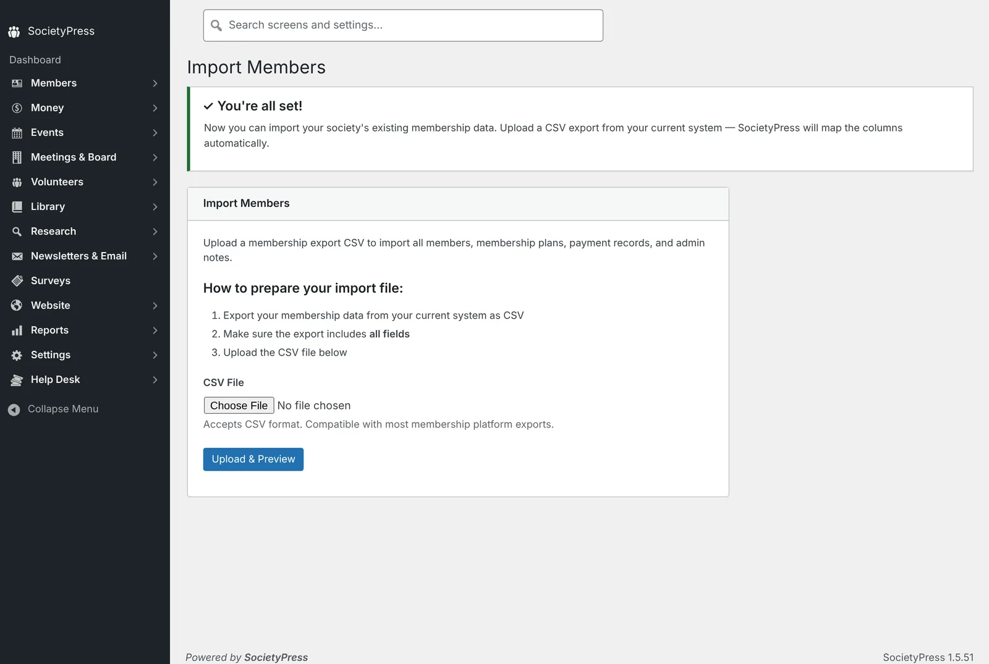Click the Collapse Menu label

63,410
